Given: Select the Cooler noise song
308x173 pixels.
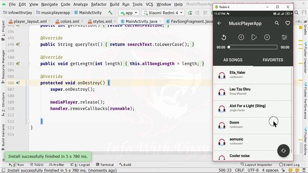Looking at the screenshot, I should coord(252,156).
